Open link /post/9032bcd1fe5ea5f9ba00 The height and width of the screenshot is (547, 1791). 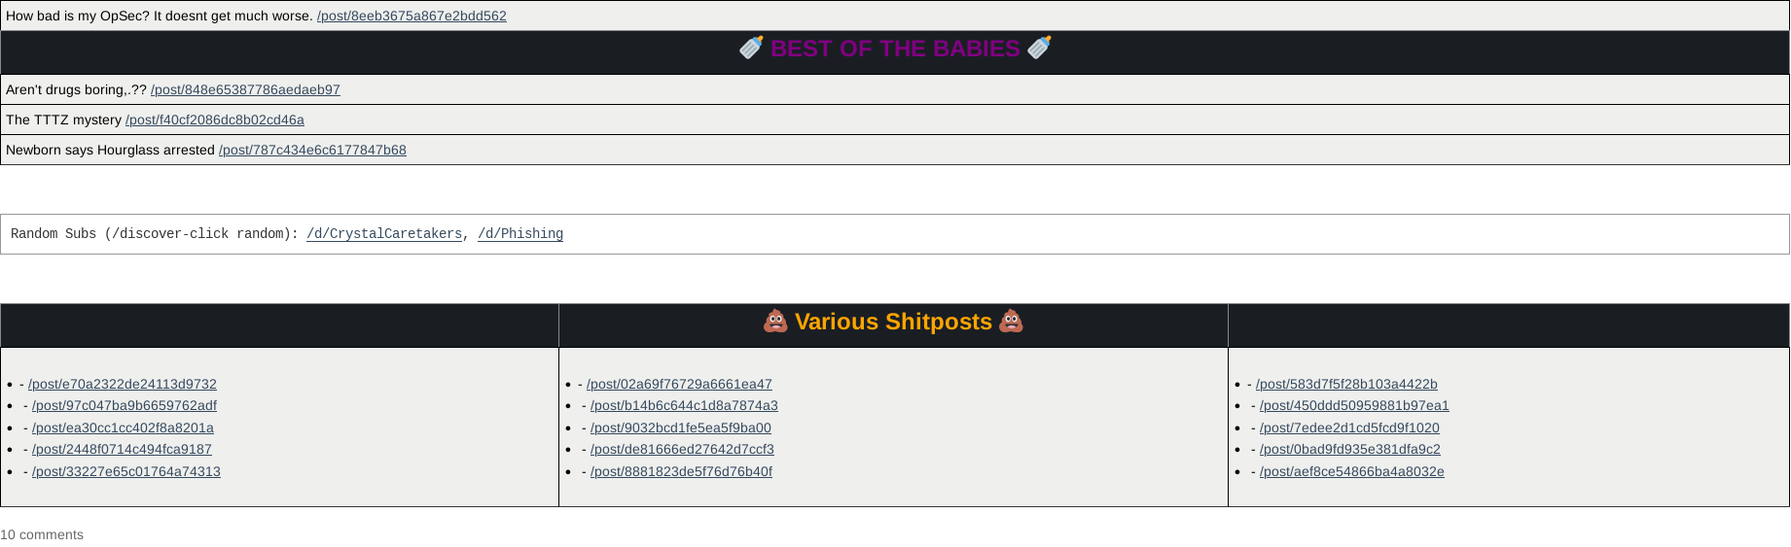point(681,427)
